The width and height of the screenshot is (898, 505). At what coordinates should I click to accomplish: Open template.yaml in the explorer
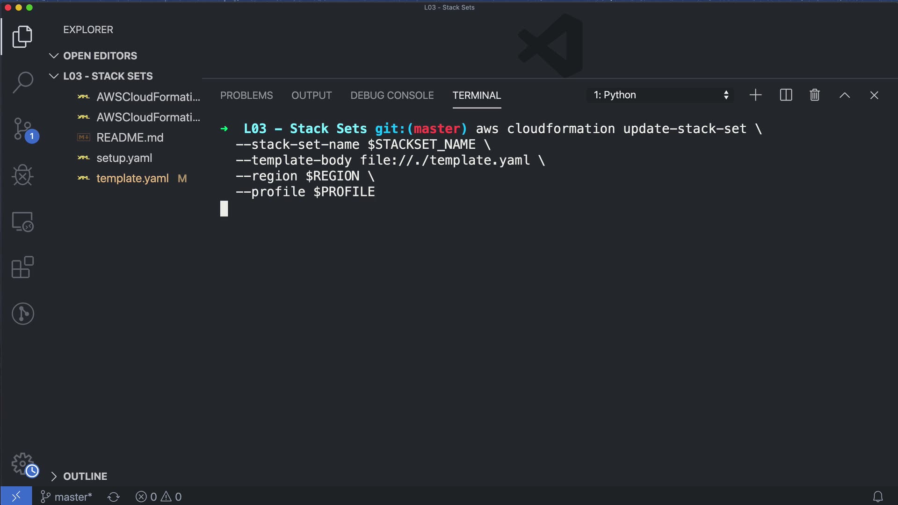(132, 179)
